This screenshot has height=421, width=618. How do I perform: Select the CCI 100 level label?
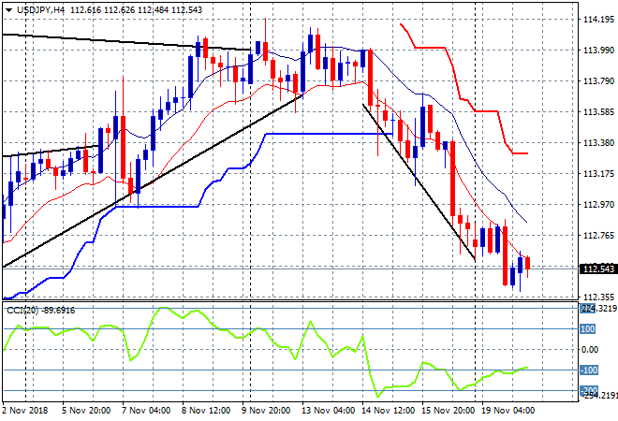(587, 328)
